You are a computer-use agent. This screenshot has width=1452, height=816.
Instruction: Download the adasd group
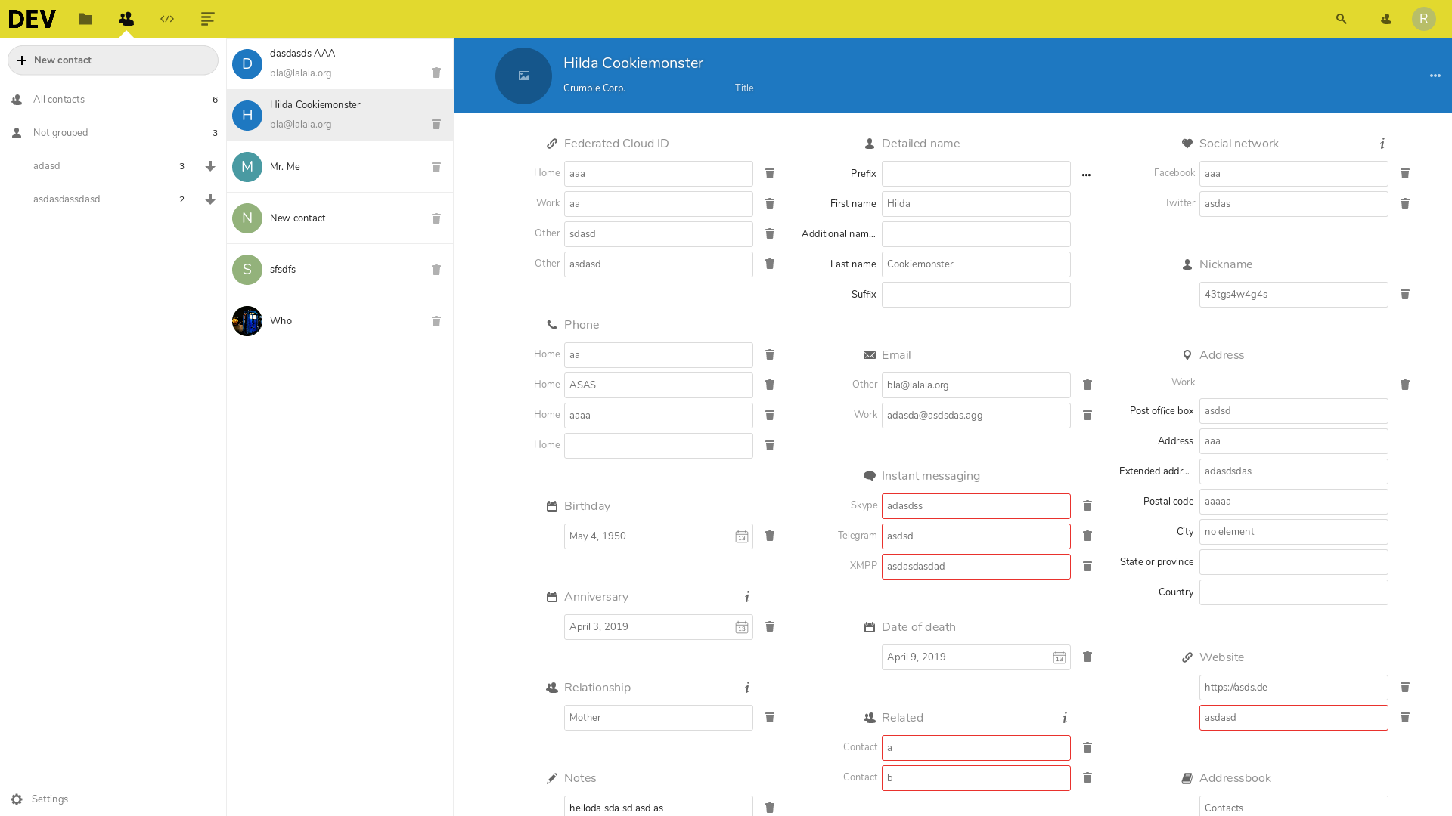[x=210, y=166]
